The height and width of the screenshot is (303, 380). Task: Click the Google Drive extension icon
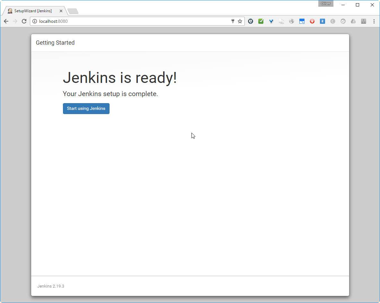[x=353, y=21]
